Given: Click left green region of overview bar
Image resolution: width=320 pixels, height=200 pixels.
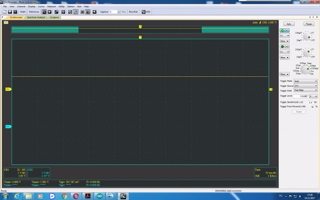Looking at the screenshot, I should click(45, 30).
